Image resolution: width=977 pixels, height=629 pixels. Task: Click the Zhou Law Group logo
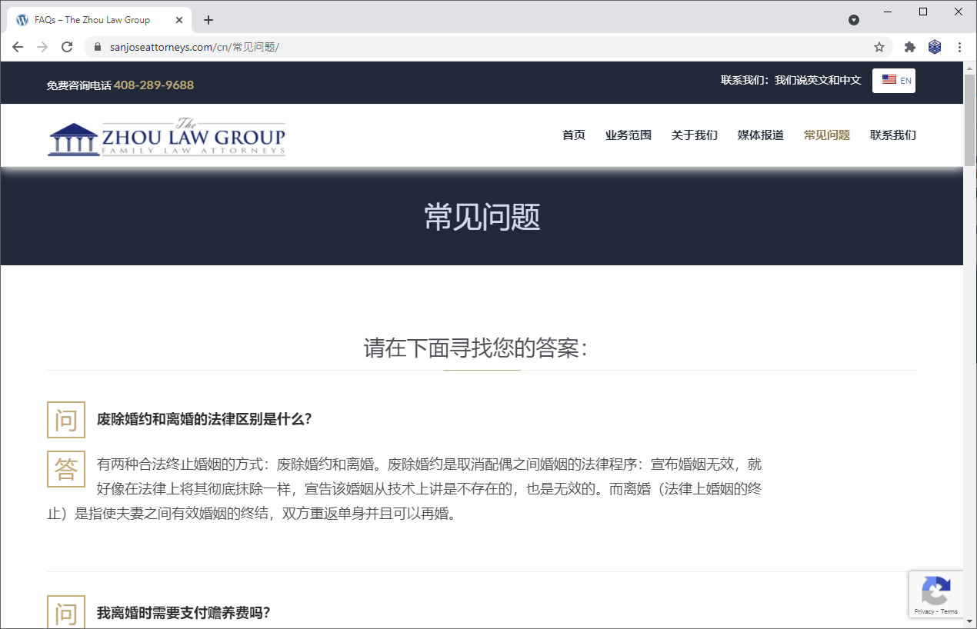click(x=166, y=137)
